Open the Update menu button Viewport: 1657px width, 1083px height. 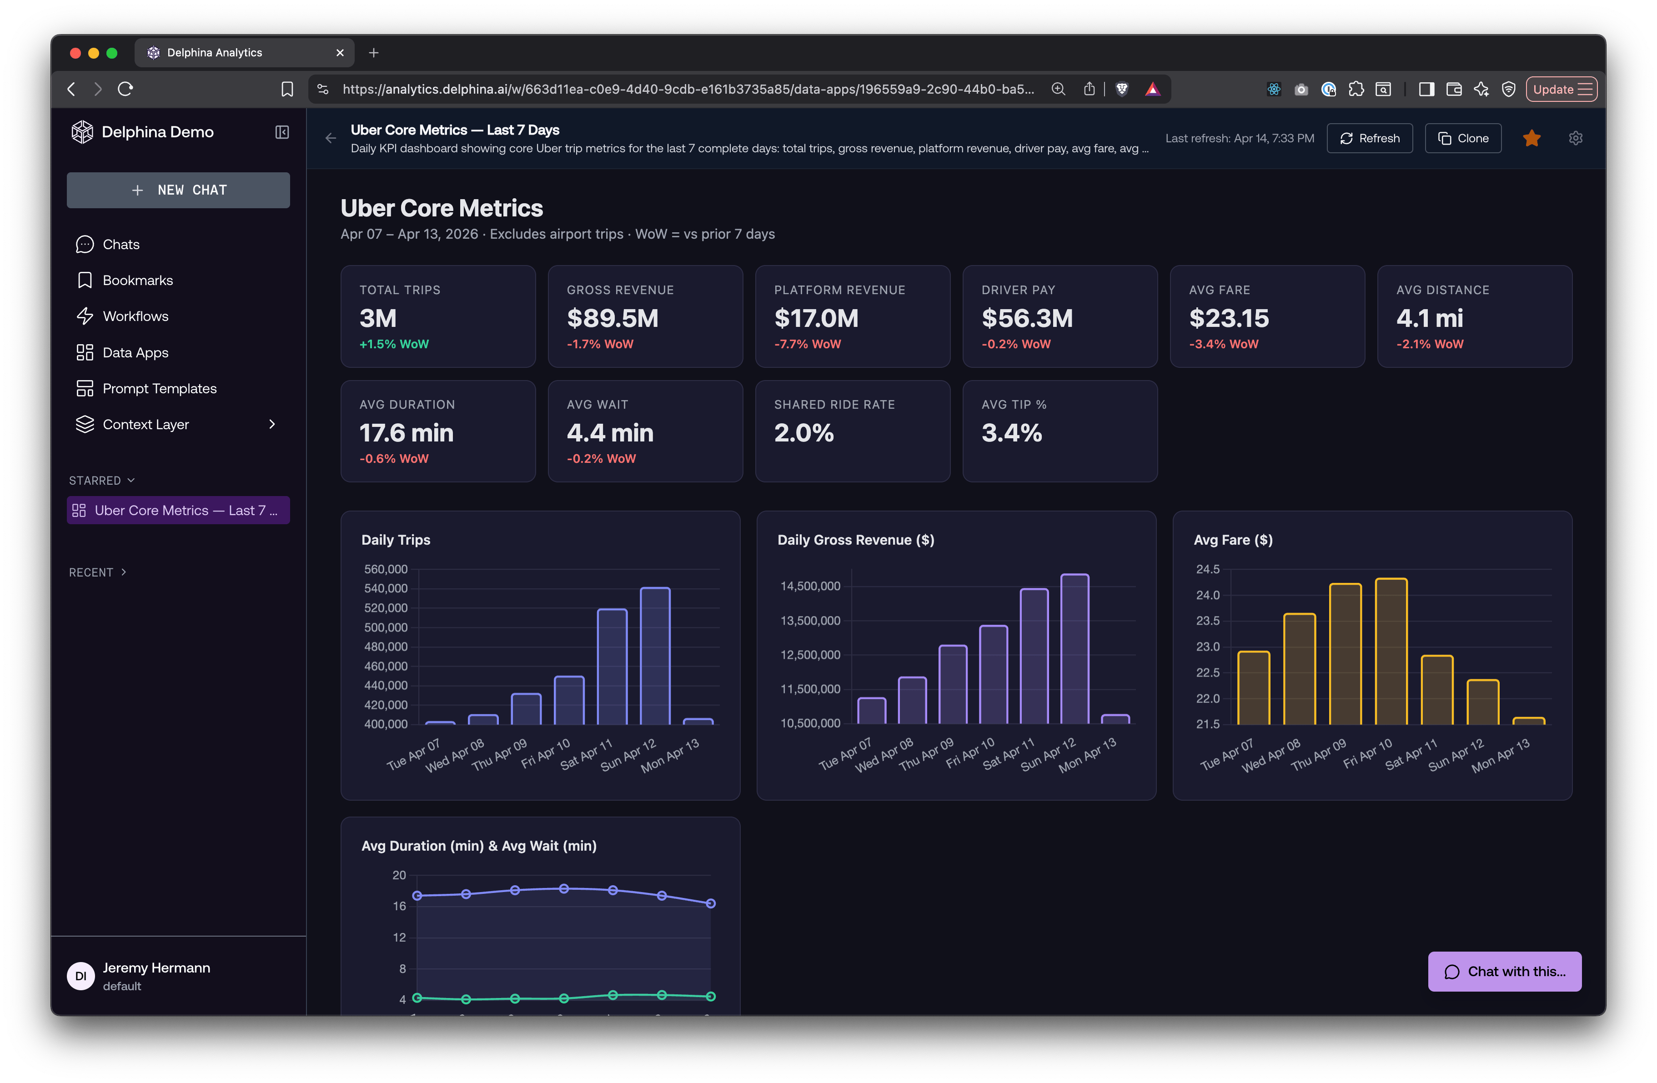coord(1562,89)
